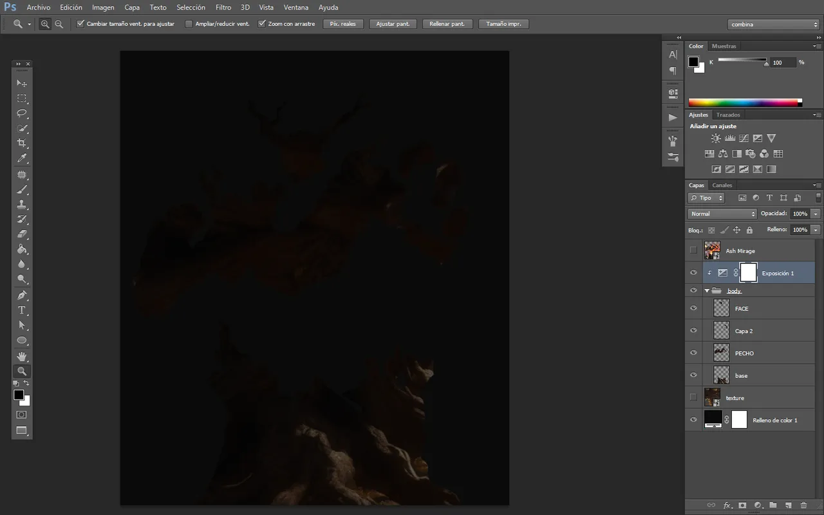Add a Brightness/Contrast adjustment
Image resolution: width=824 pixels, height=515 pixels.
[716, 138]
